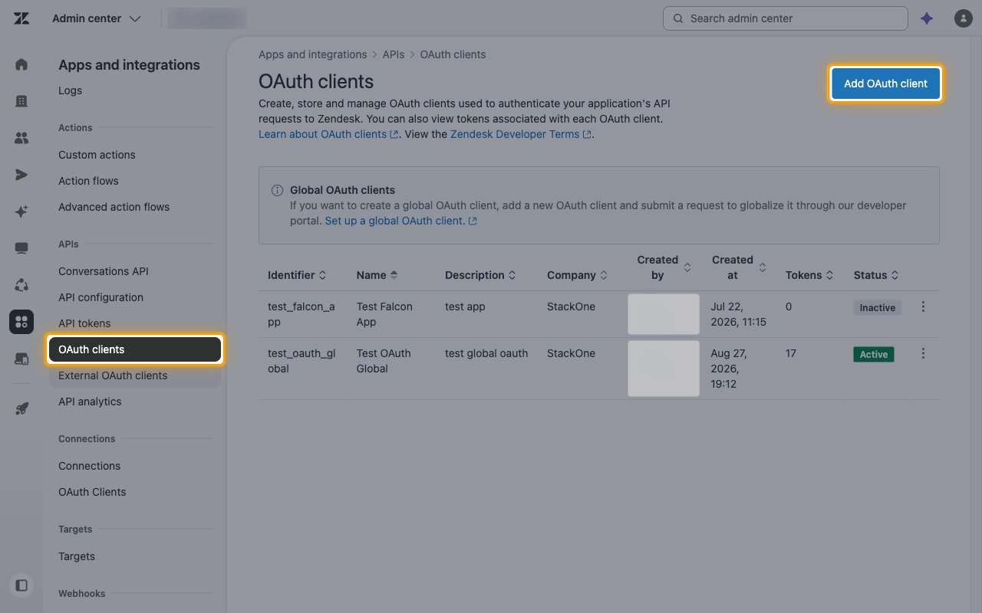Go to Apps and integrations breadcrumb
982x613 pixels.
[312, 54]
